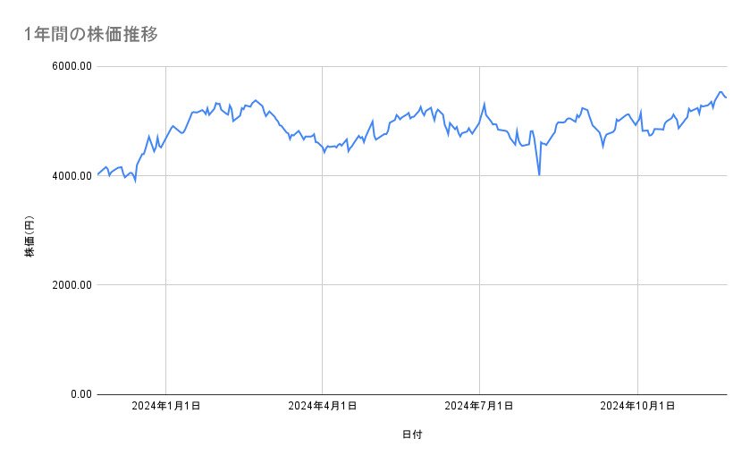This screenshot has height=464, width=750.
Task: Click the leftmost start of the price line
Action: 97,173
